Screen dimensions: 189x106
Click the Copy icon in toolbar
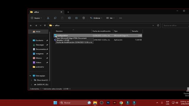(x=55, y=18)
